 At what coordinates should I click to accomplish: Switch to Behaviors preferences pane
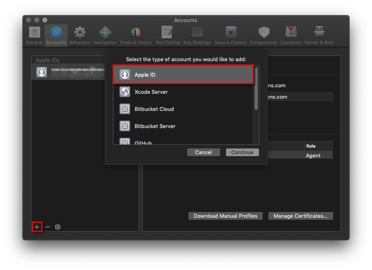tap(80, 35)
